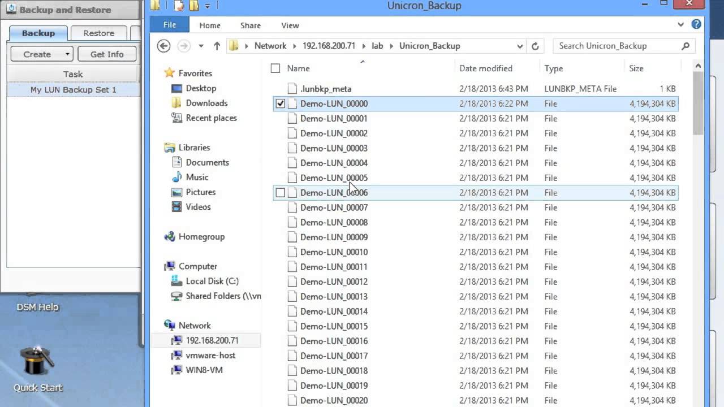Sort by the Type column header
The image size is (724, 407).
coord(554,68)
